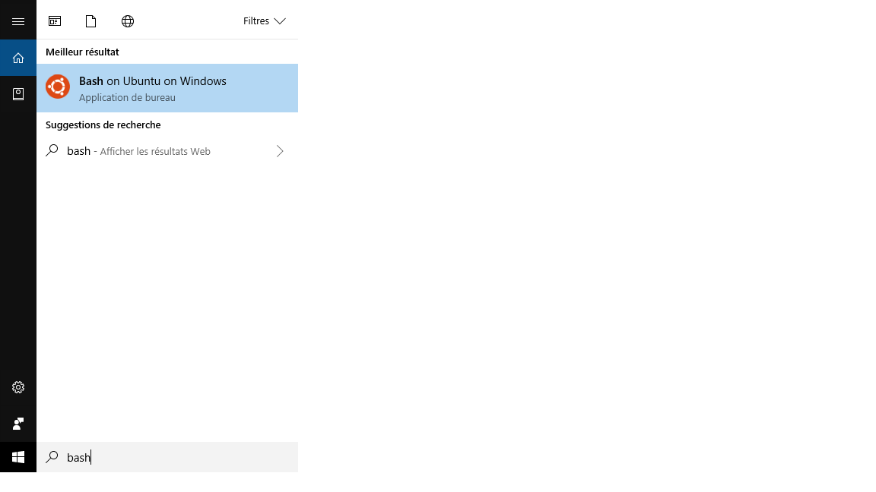The image size is (876, 492).
Task: Click magnifier icon beside bash suggestion
Action: 52,150
